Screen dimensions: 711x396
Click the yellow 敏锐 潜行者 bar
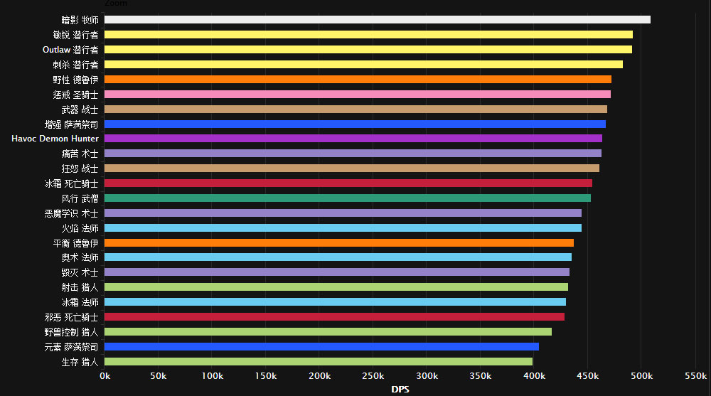click(x=368, y=34)
